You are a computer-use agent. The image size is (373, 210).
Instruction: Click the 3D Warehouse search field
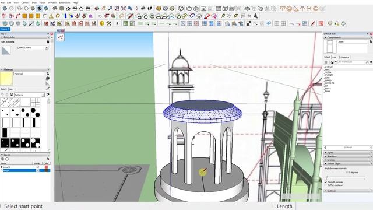(351, 62)
